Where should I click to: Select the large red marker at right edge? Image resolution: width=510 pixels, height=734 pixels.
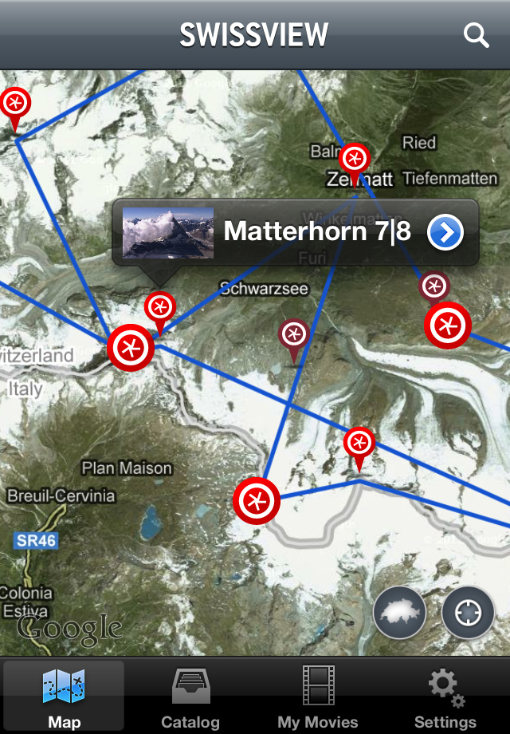pos(448,326)
